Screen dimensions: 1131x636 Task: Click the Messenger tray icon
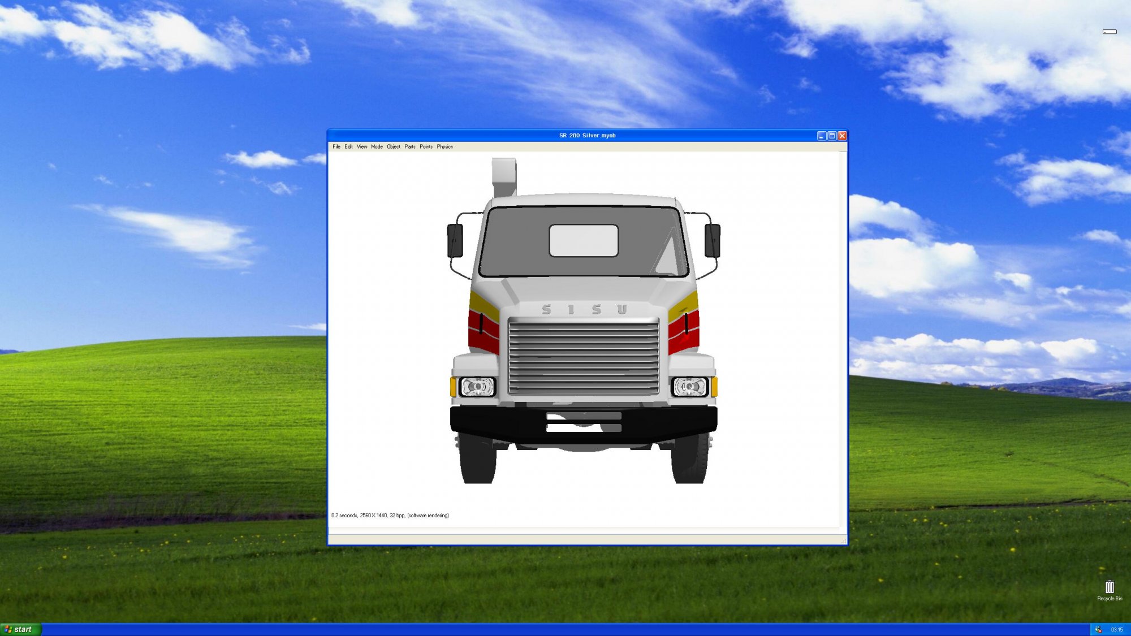click(x=1098, y=630)
